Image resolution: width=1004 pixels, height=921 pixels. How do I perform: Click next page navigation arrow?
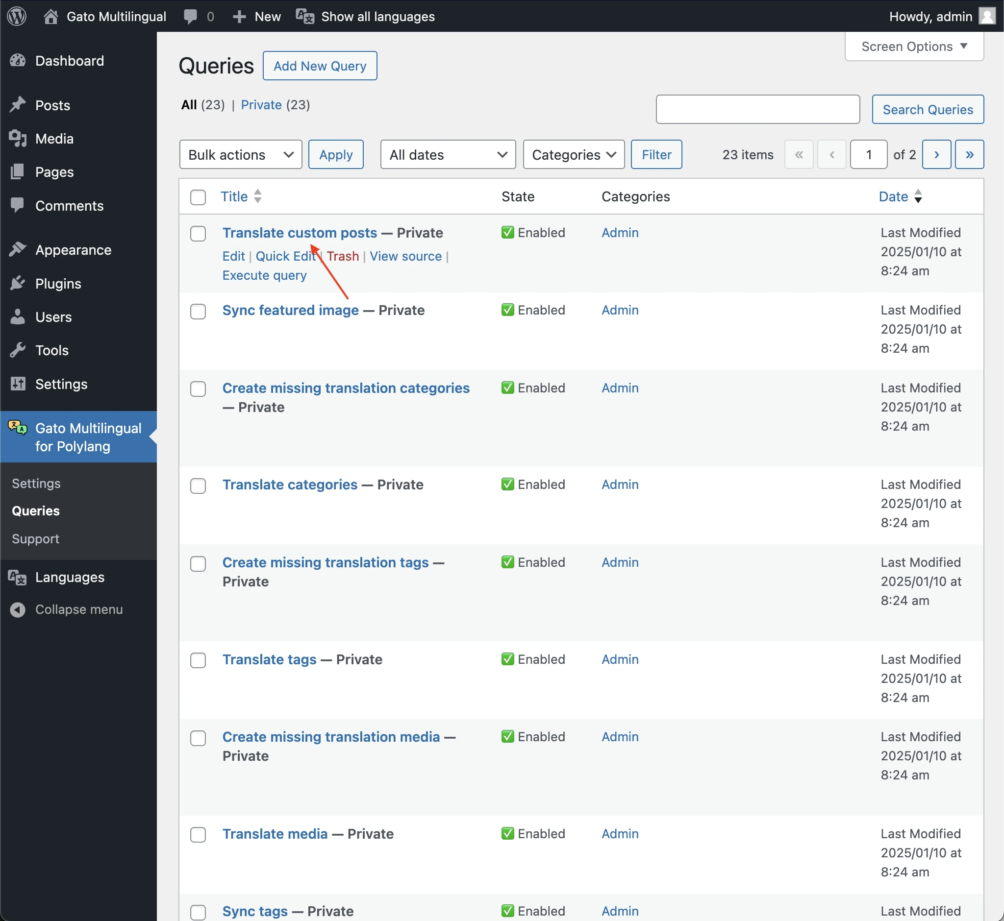937,154
